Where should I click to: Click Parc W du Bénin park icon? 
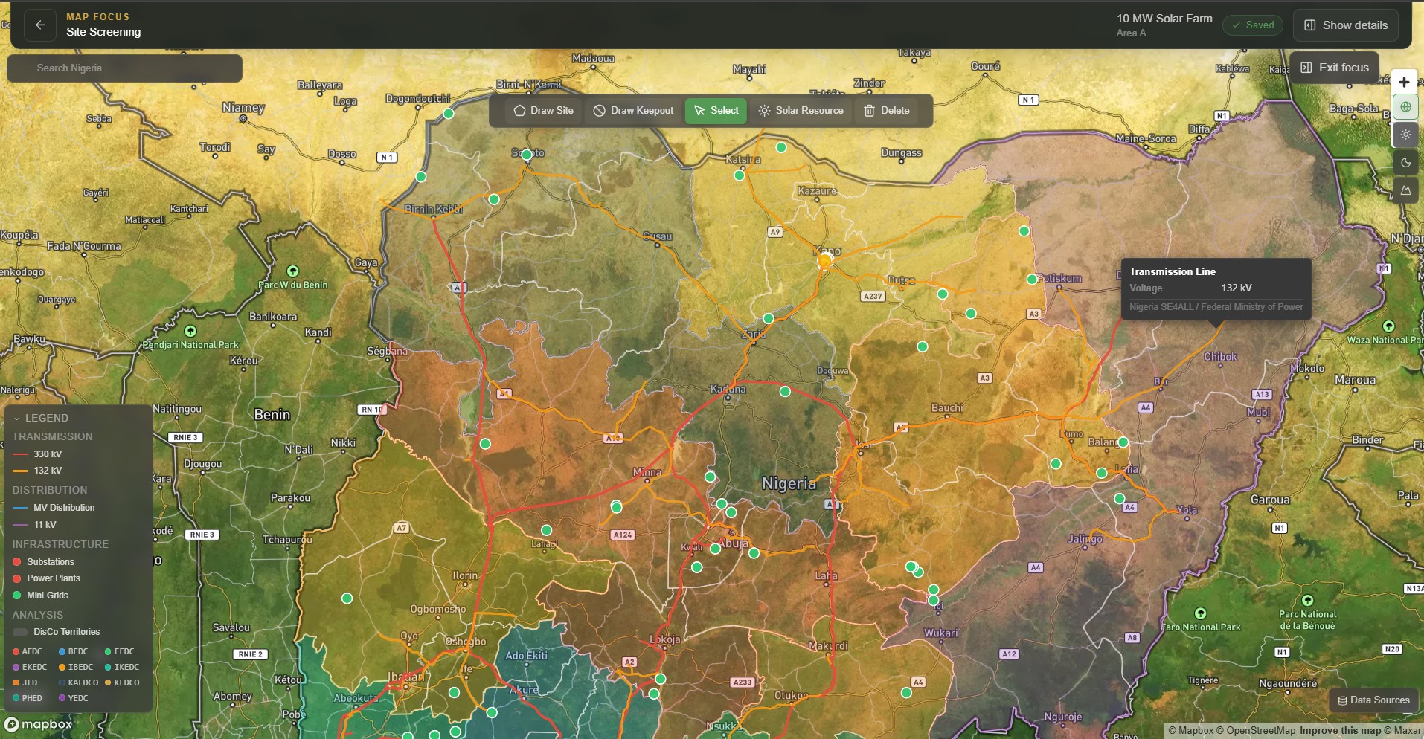(293, 271)
